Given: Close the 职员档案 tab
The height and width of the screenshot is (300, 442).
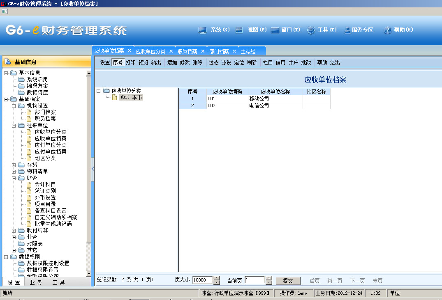Looking at the screenshot, I should [x=203, y=51].
